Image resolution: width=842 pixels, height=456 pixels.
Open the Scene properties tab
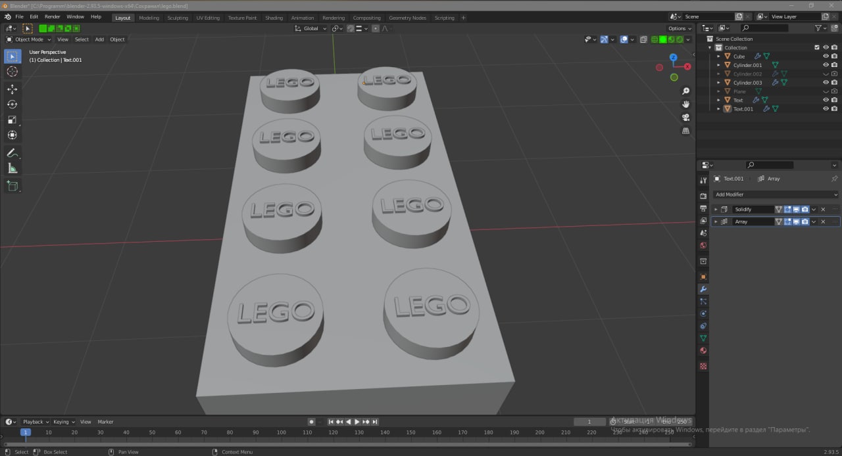click(703, 233)
